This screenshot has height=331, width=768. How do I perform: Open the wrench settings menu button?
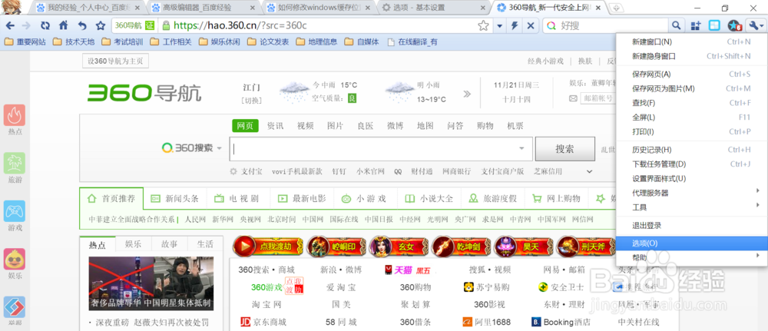coord(755,26)
